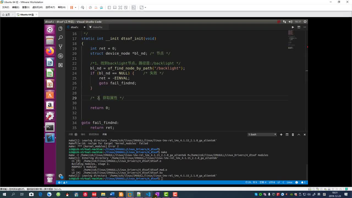
Task: Open LibreOffice Calc from dock
Action: pyautogui.click(x=50, y=73)
